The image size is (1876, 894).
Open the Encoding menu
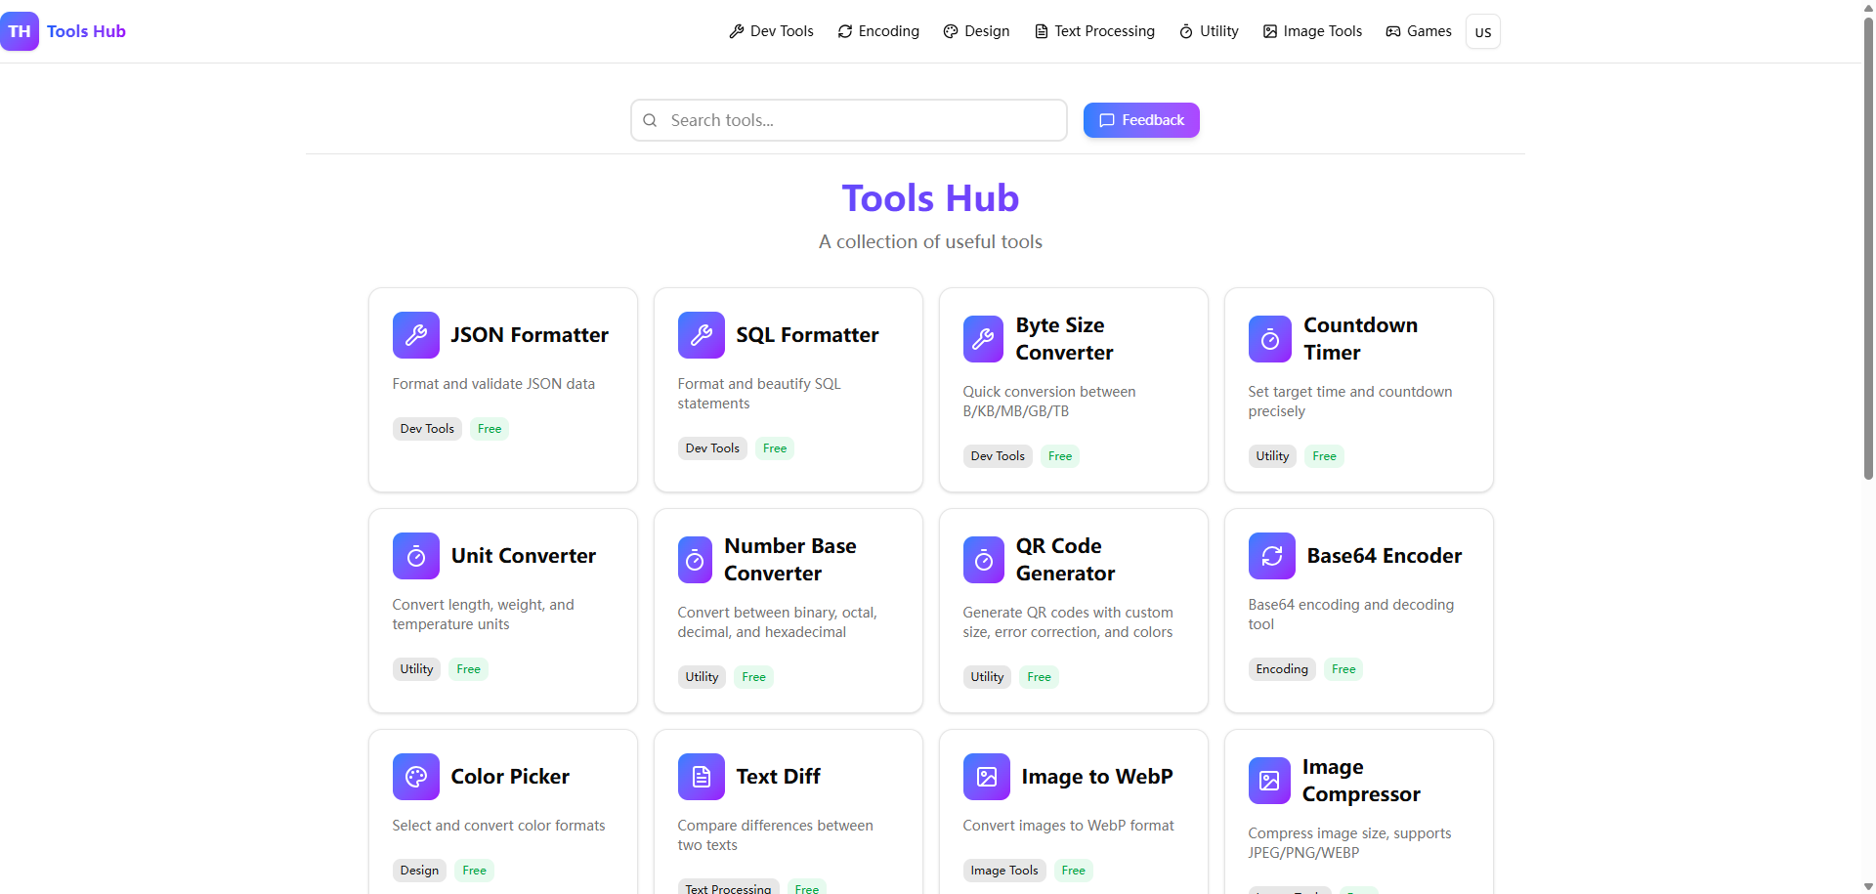878,31
